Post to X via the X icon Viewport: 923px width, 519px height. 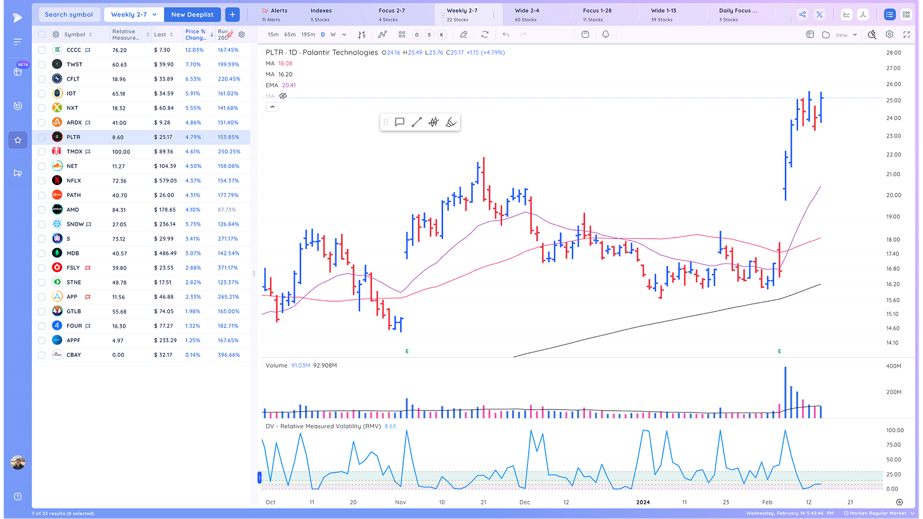[820, 14]
